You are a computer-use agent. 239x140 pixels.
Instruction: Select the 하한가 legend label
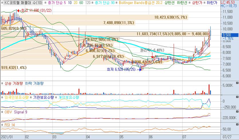[212, 3]
